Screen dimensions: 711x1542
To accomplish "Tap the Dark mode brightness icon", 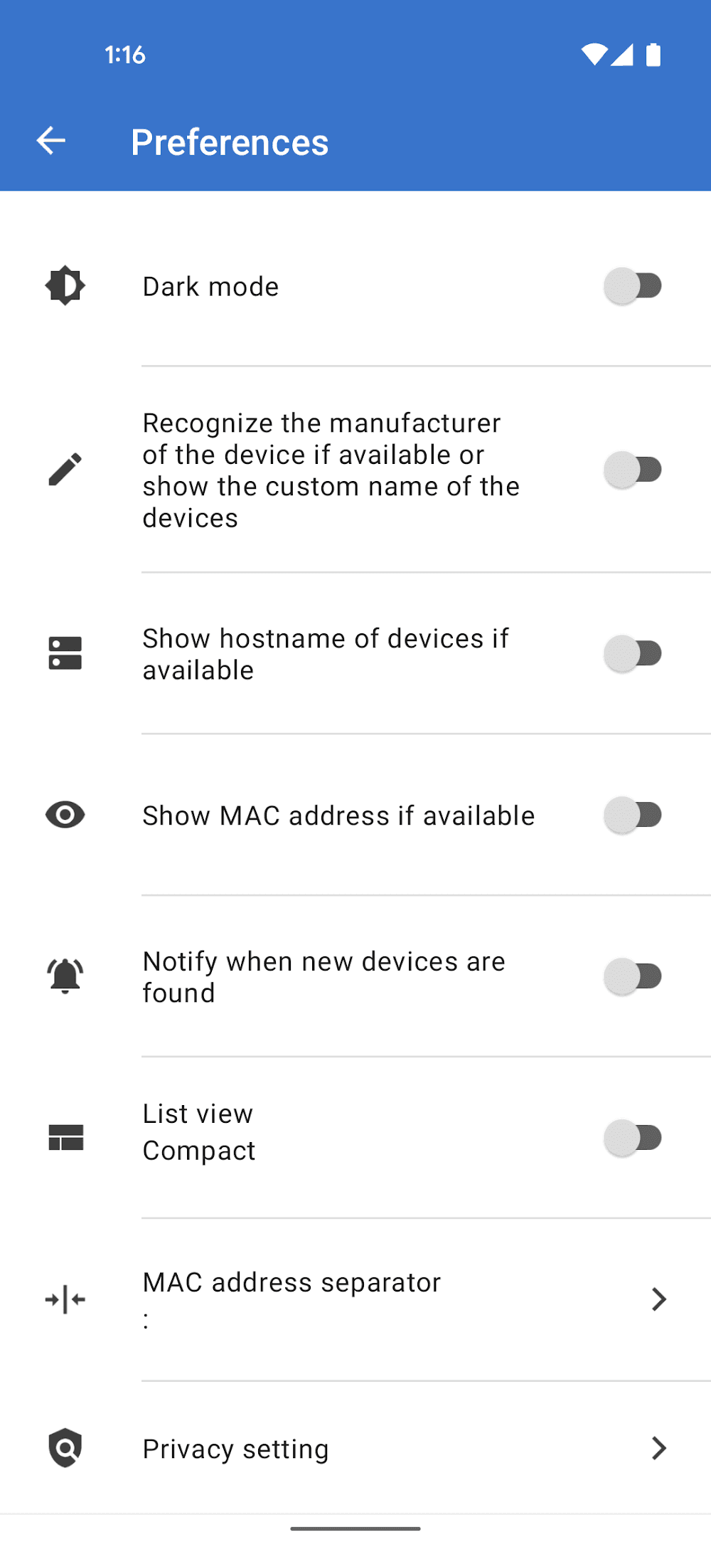I will coord(65,286).
